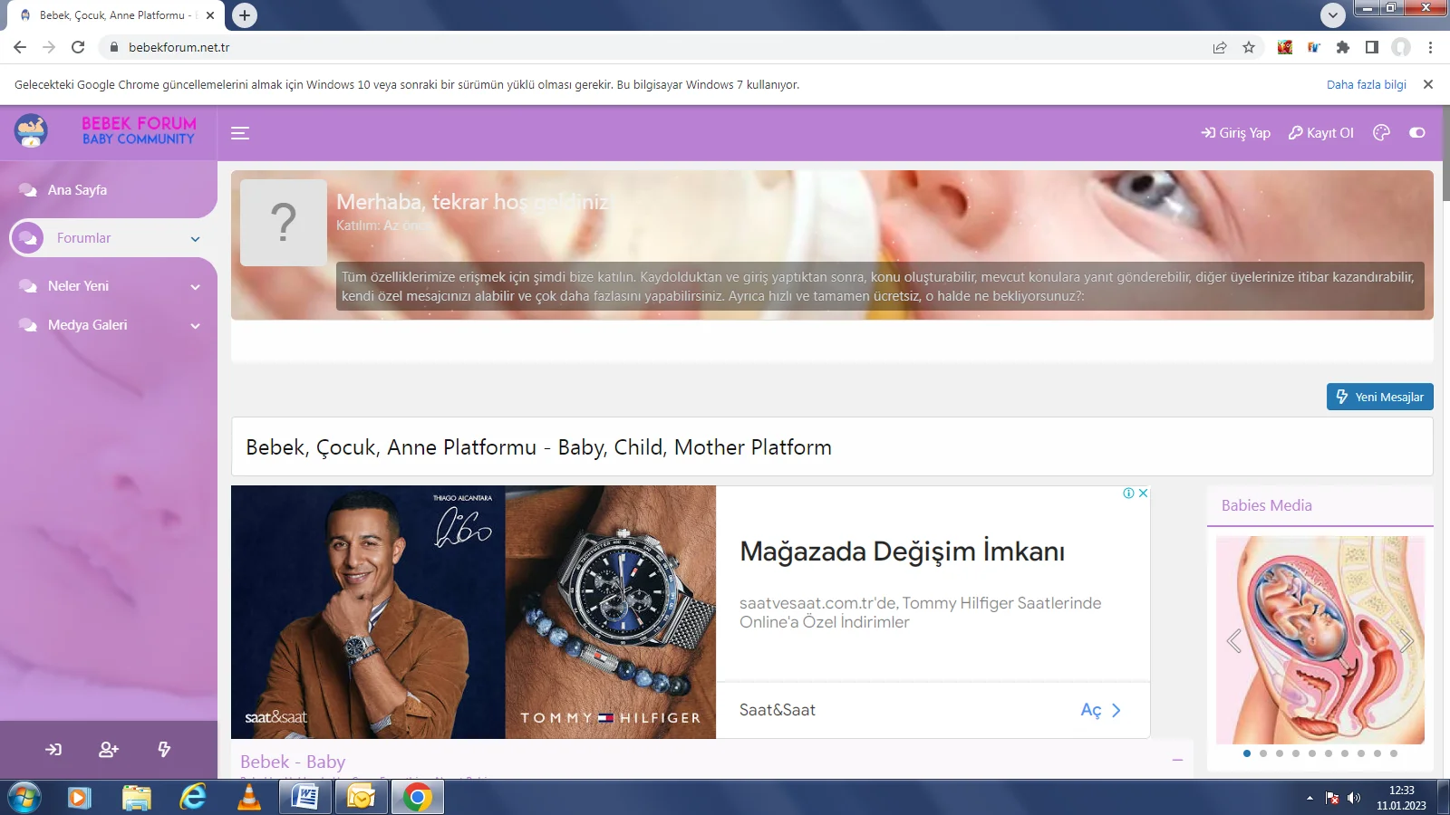Show previous Babies Media slide
This screenshot has height=815, width=1450.
pyautogui.click(x=1233, y=641)
